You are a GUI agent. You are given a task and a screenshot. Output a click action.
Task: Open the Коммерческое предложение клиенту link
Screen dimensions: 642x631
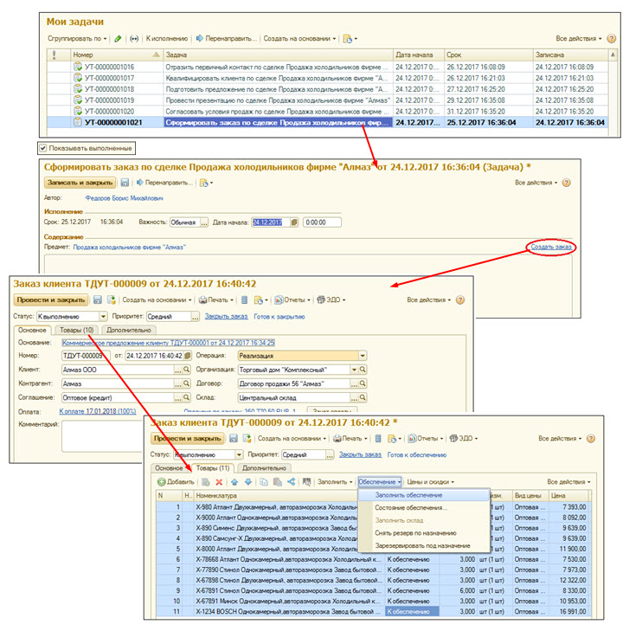click(168, 342)
